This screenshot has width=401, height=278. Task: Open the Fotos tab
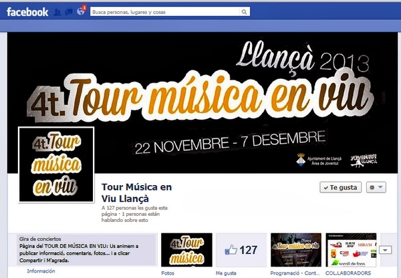pyautogui.click(x=168, y=273)
